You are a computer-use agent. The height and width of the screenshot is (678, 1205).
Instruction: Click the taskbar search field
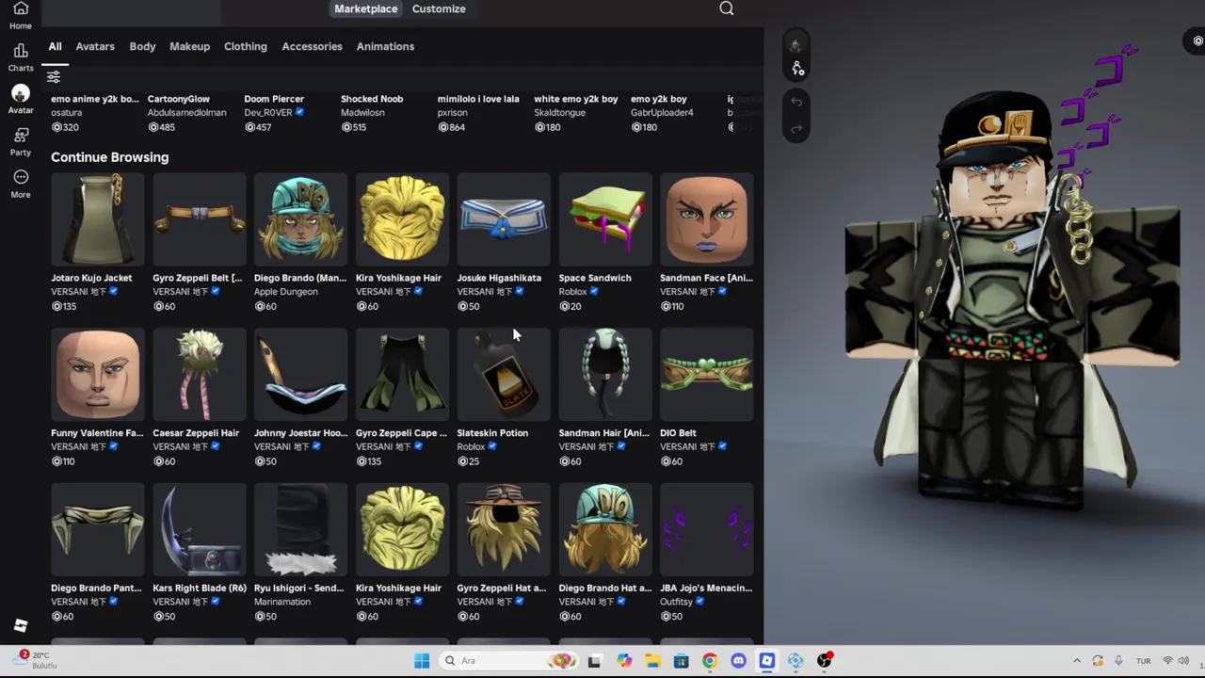pyautogui.click(x=508, y=661)
